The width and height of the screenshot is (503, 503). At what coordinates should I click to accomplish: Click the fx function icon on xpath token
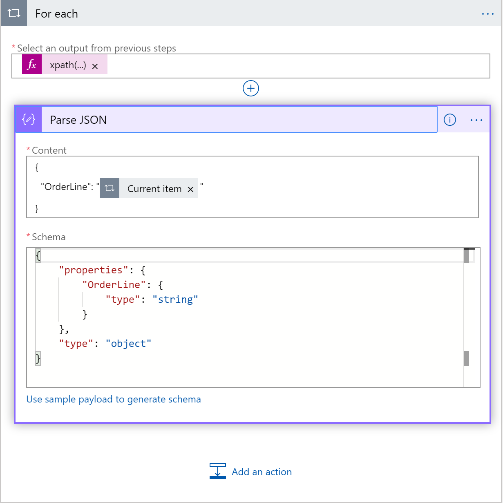pos(31,65)
